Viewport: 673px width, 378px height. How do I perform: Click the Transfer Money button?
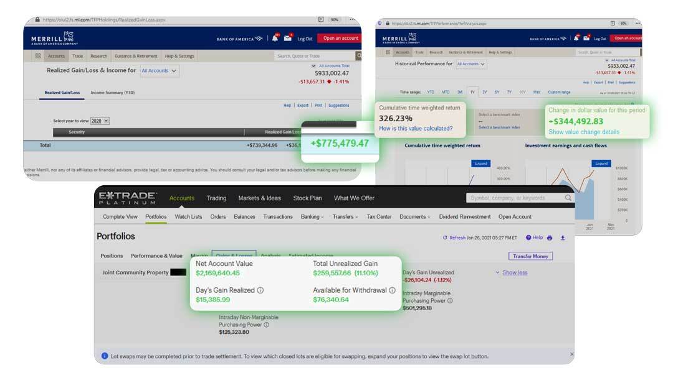pos(530,256)
